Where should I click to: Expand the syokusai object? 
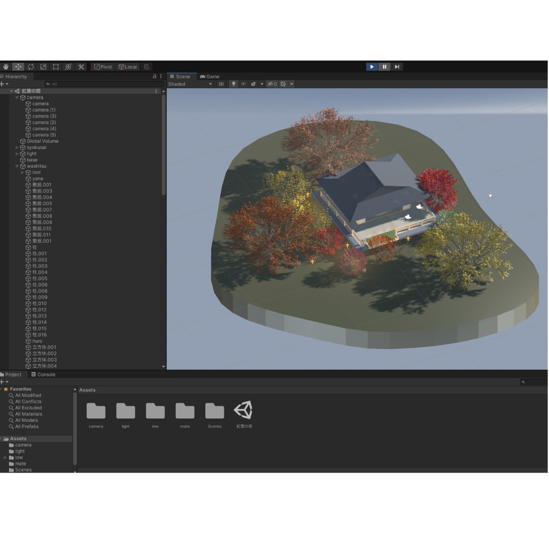click(x=17, y=147)
